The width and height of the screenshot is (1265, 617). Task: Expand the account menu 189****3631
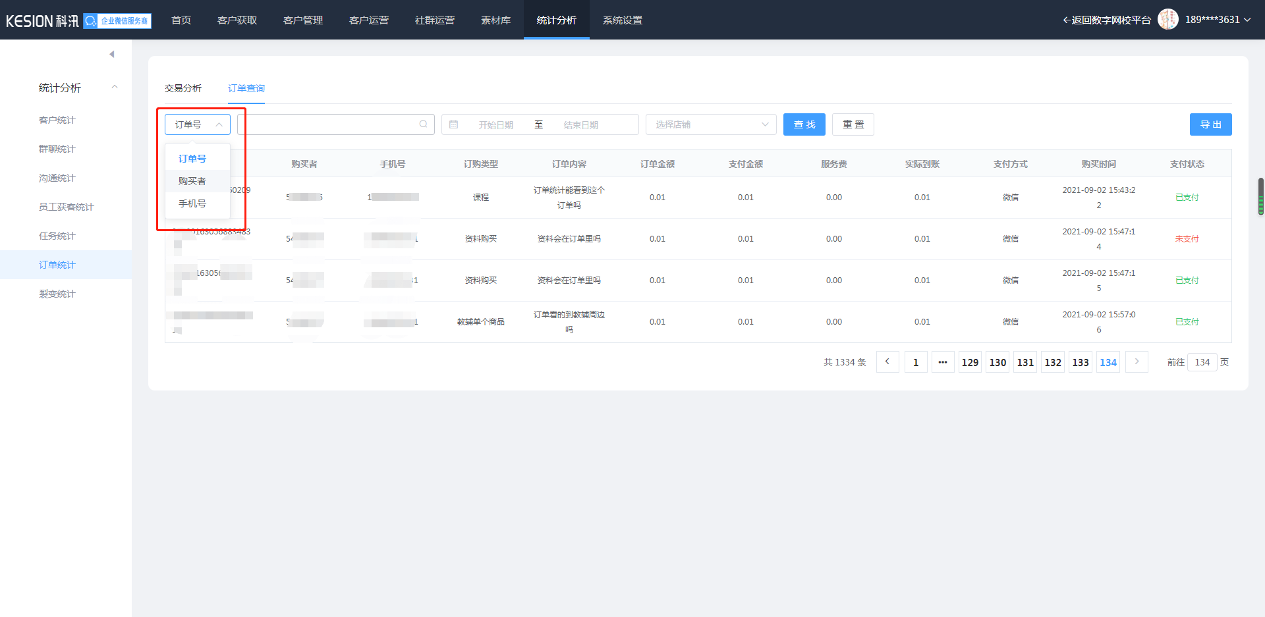[x=1218, y=20]
